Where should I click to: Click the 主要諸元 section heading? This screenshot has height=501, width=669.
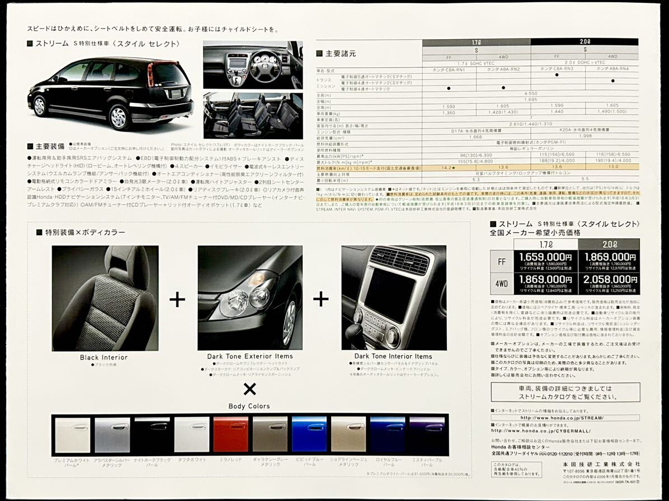tap(336, 54)
